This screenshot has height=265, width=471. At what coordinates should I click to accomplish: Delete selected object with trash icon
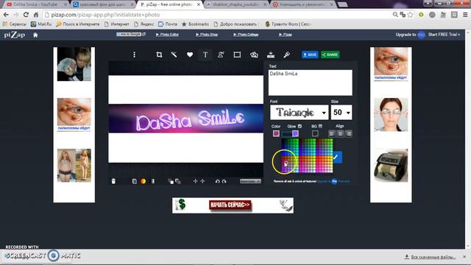click(x=113, y=181)
